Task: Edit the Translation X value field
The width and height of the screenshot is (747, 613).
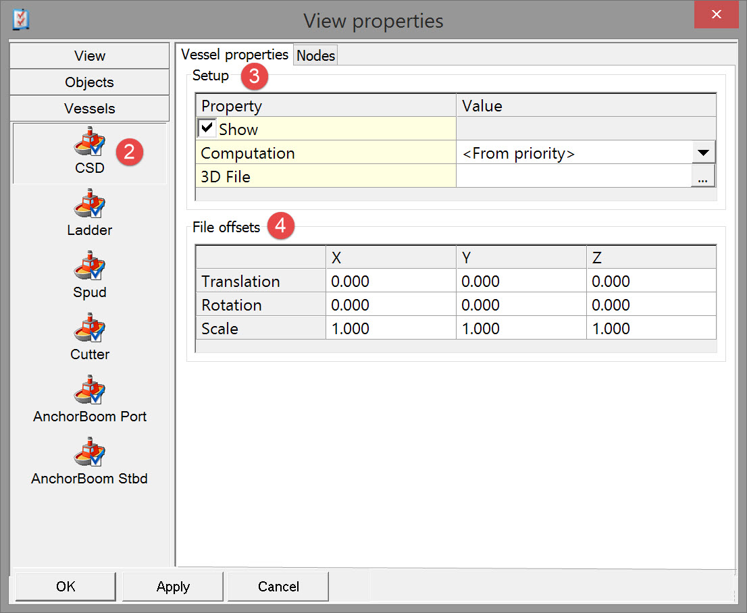Action: coord(390,282)
